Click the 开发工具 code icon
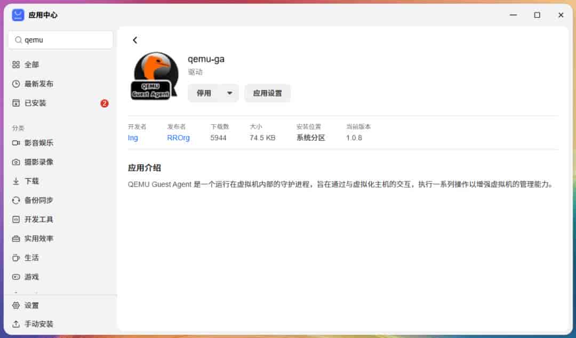This screenshot has height=338, width=576. (16, 219)
